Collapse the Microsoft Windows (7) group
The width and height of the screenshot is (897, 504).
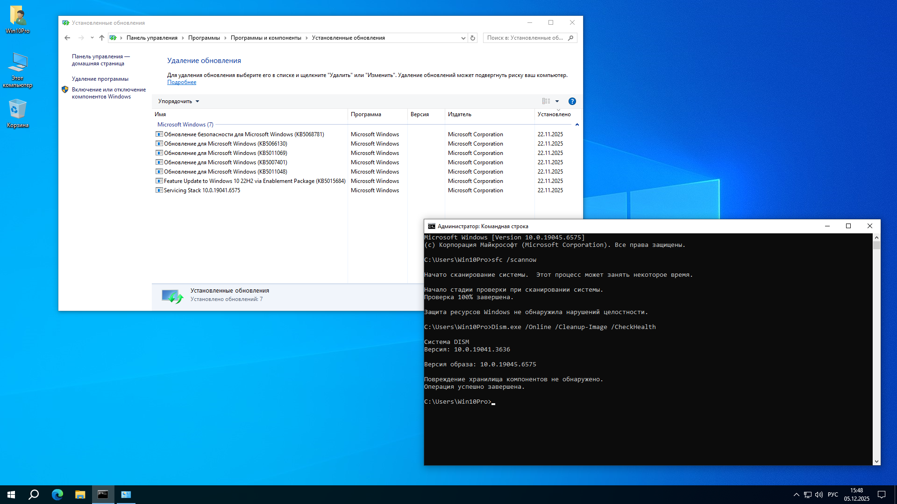click(577, 125)
